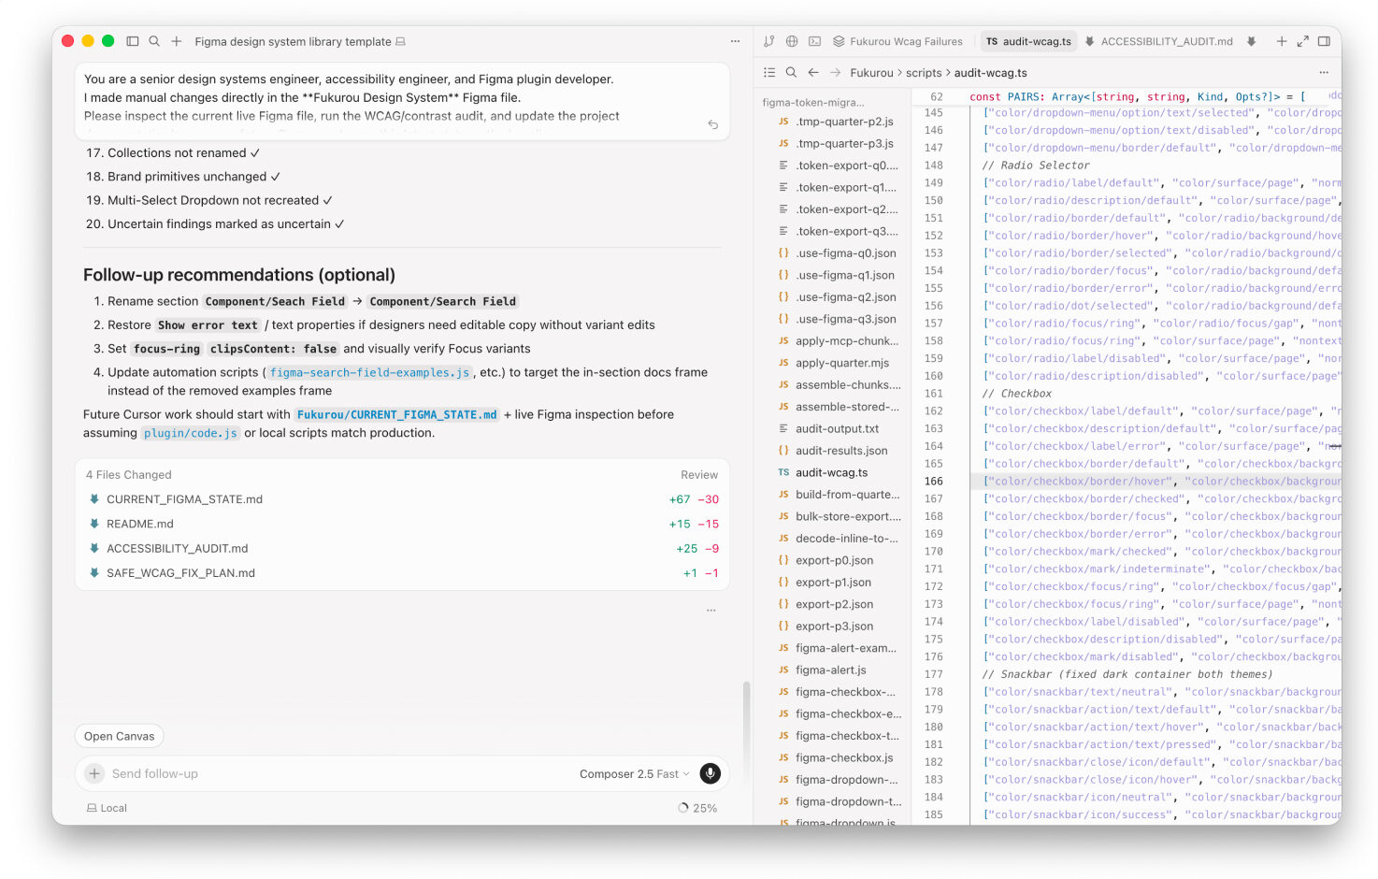Open figma-alert.js in file list
Screen dimensions: 1378x879
click(833, 670)
